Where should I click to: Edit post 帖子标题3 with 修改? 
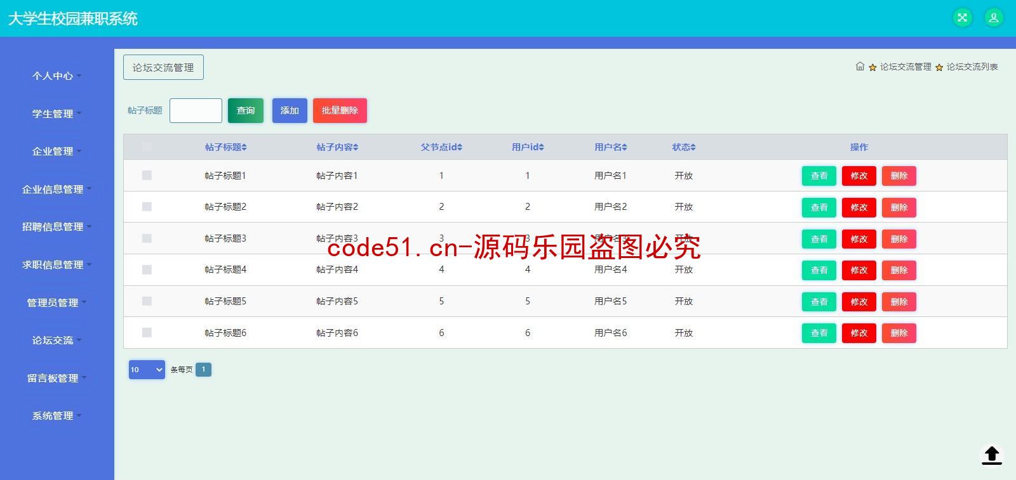[859, 239]
